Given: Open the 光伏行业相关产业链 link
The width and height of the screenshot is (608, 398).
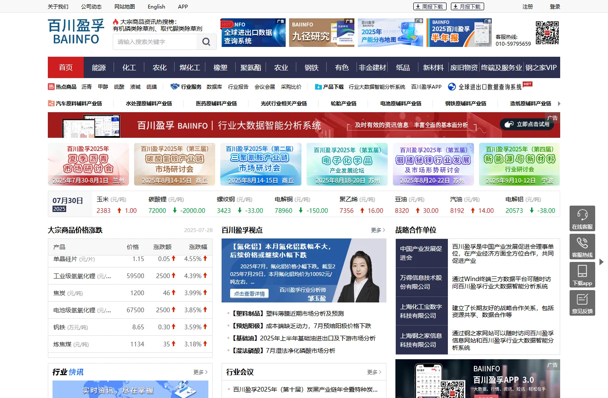Looking at the screenshot, I should coord(284,104).
